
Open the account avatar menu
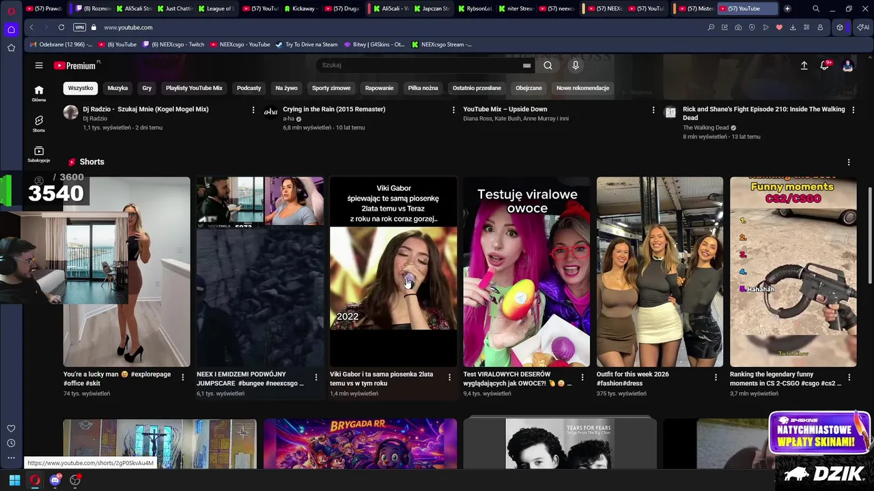(x=847, y=65)
